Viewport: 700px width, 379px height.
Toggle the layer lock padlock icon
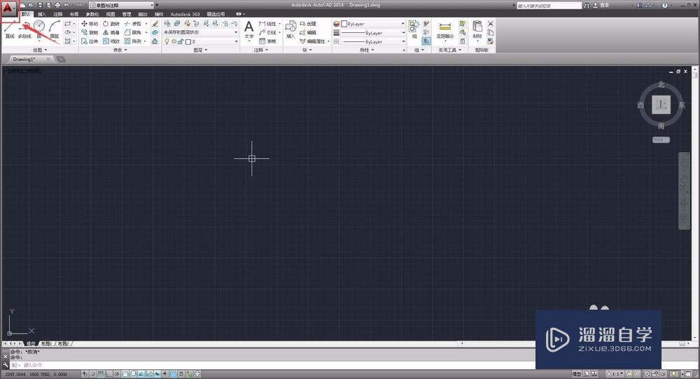click(181, 41)
